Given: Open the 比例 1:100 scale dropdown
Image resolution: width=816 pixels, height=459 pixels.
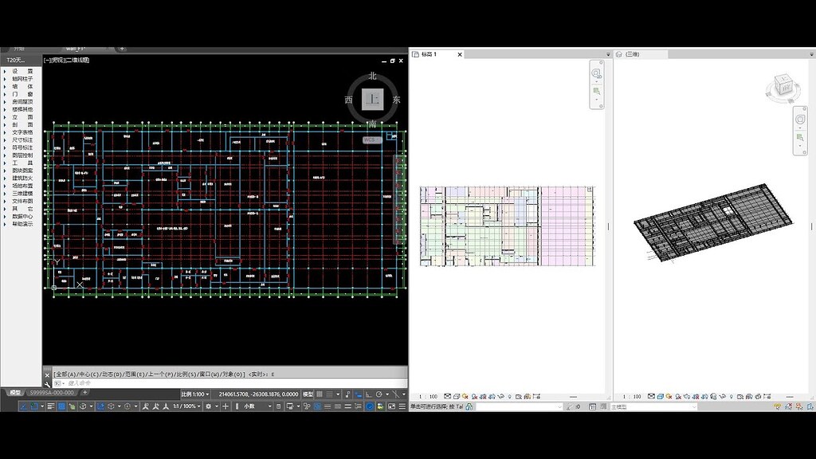Looking at the screenshot, I should [x=195, y=394].
